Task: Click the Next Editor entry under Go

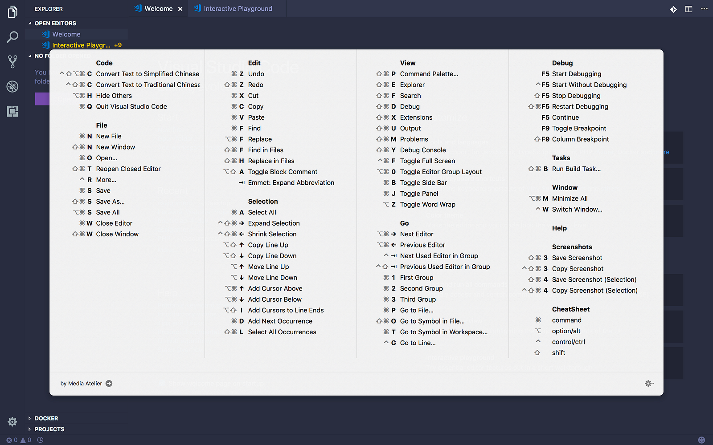Action: point(417,234)
